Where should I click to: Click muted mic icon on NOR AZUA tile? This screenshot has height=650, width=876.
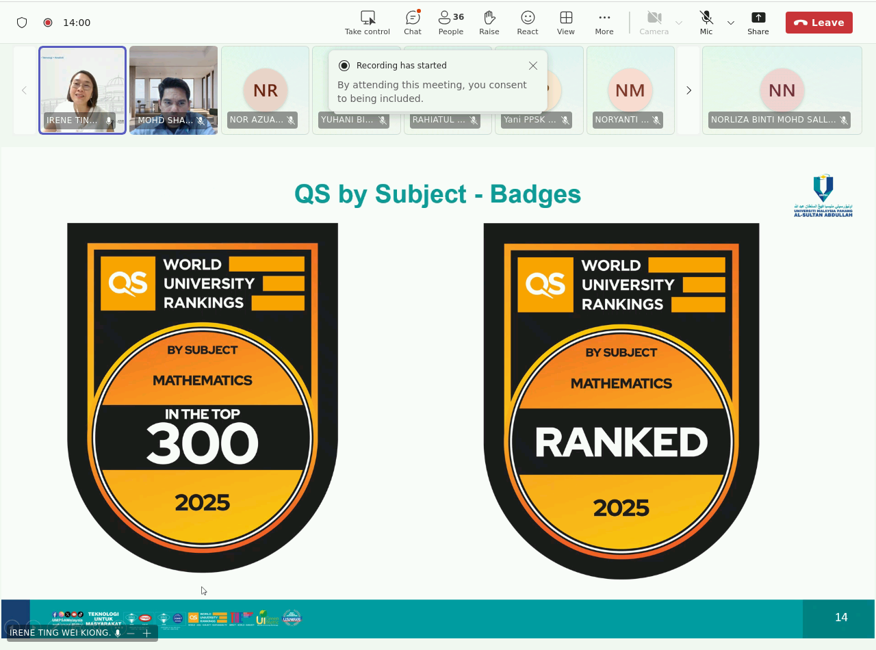coord(291,120)
